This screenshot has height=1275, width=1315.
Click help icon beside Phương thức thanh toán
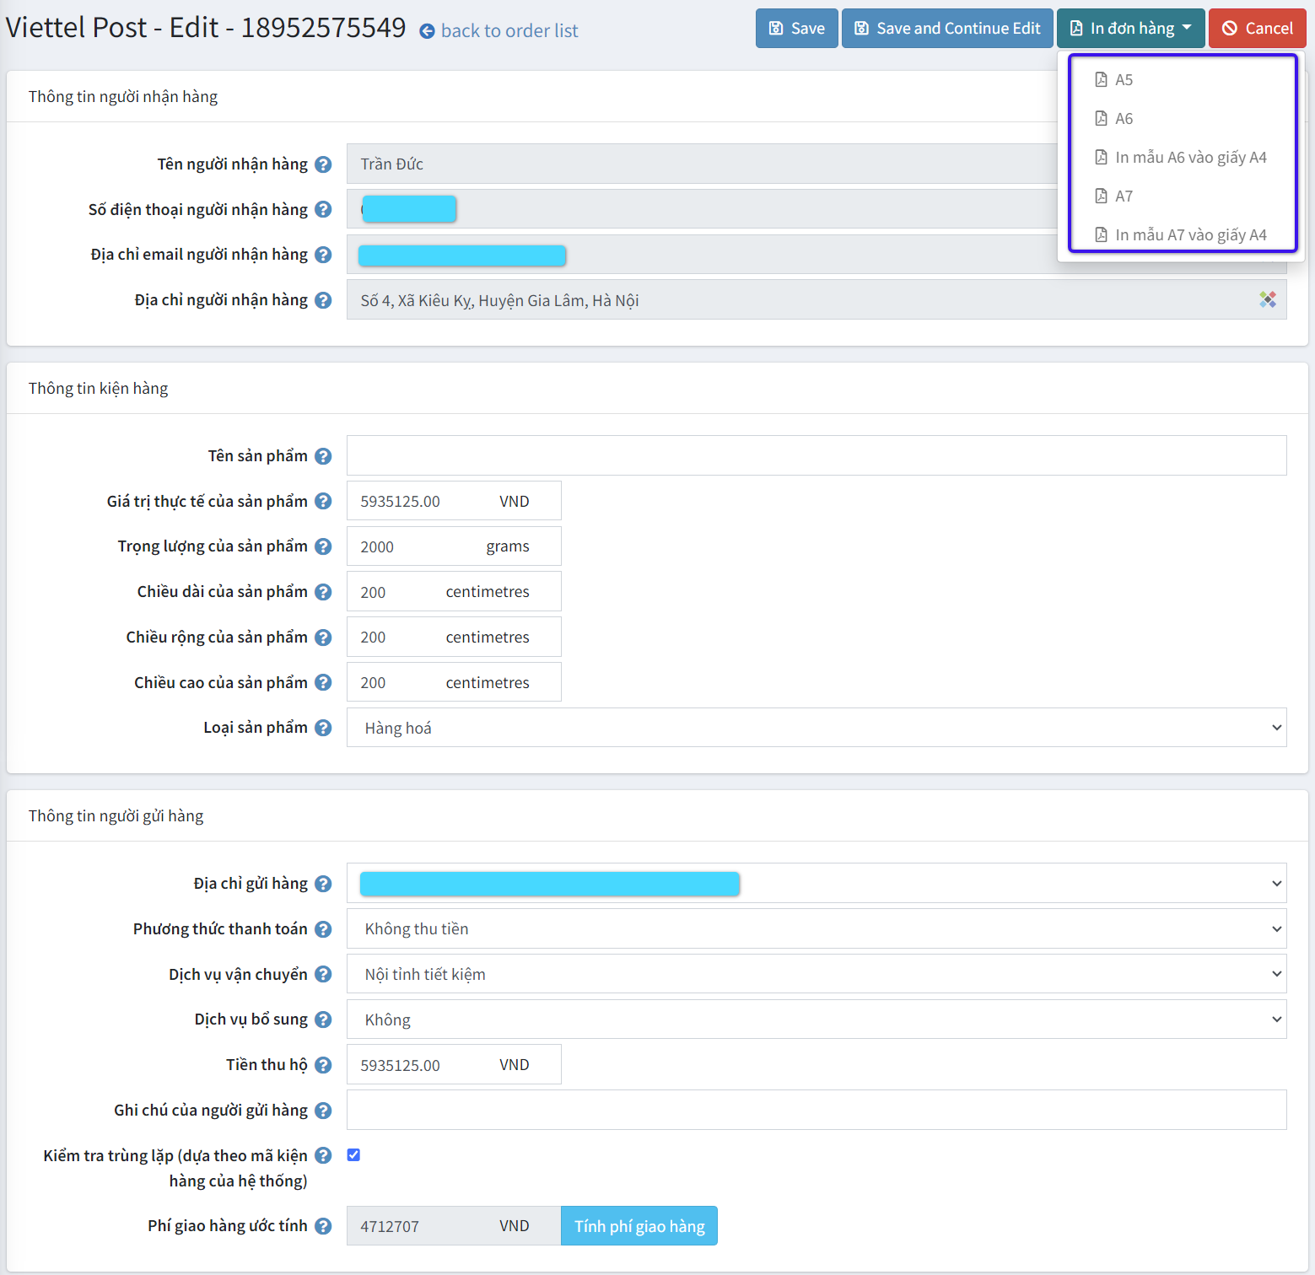pos(323,929)
